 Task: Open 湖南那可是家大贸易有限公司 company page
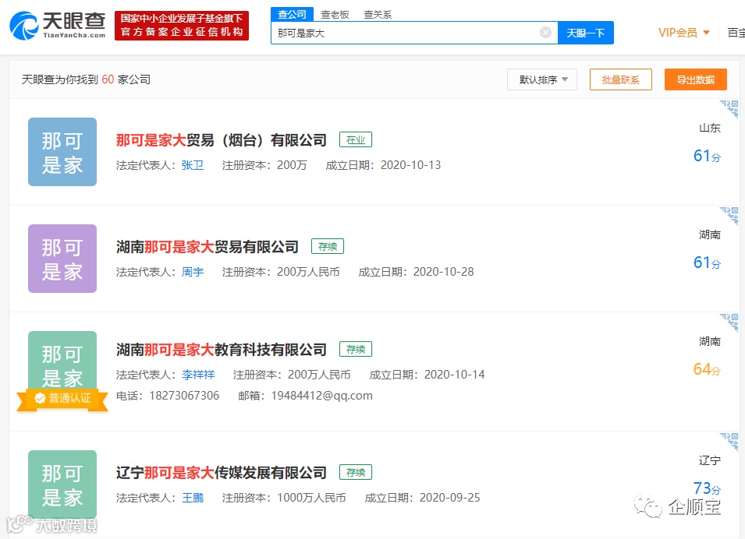(208, 247)
